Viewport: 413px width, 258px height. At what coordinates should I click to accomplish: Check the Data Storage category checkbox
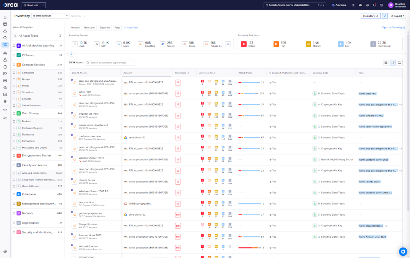click(x=14, y=113)
